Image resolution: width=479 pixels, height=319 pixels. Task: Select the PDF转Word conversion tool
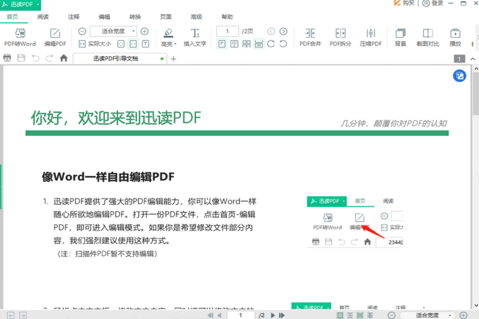click(20, 37)
